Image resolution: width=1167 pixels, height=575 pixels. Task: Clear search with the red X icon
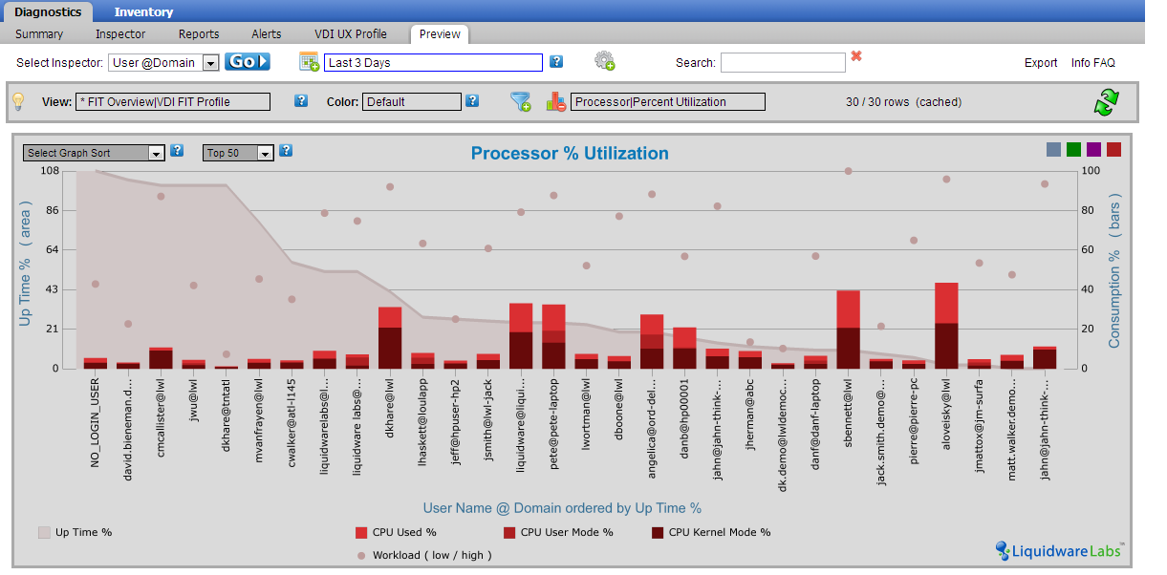point(856,56)
